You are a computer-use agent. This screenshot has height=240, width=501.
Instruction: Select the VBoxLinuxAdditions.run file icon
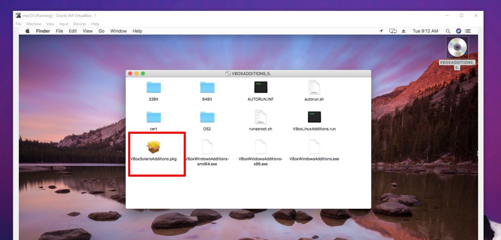point(314,117)
